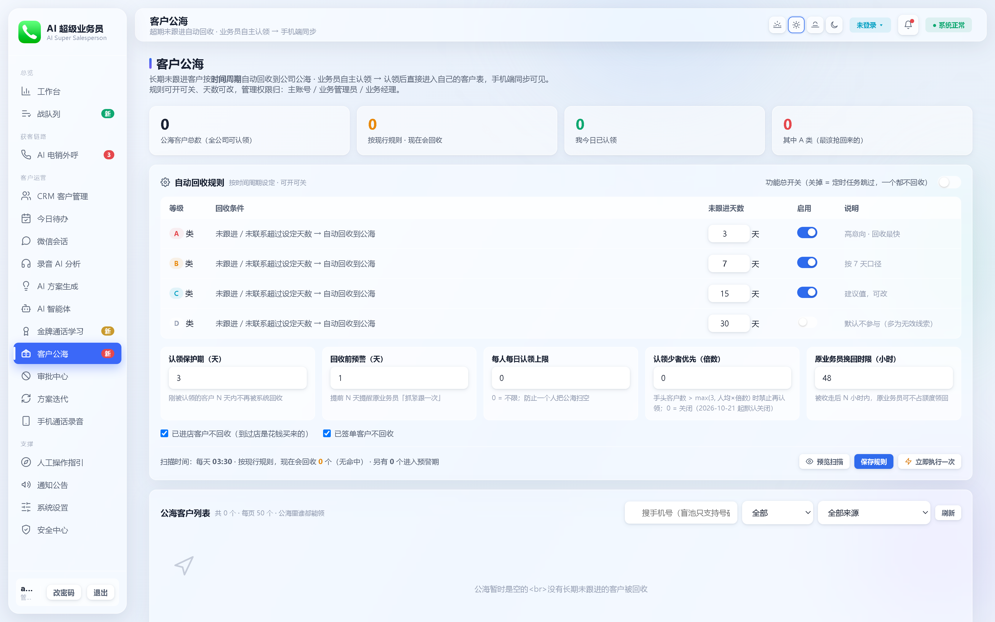This screenshot has height=622, width=995.
Task: Switch to moon dark theme
Action: point(834,25)
